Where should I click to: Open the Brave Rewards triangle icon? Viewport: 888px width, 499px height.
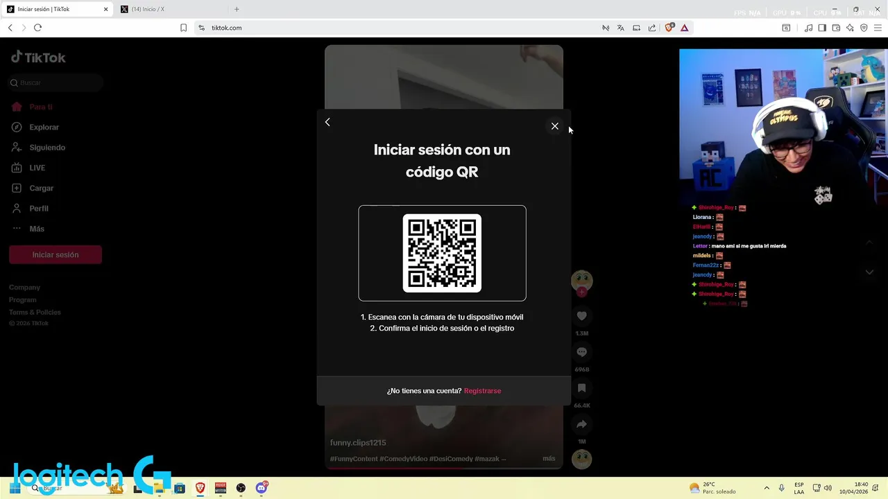click(x=684, y=28)
